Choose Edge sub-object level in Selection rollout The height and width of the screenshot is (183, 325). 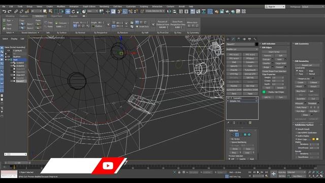[237, 135]
